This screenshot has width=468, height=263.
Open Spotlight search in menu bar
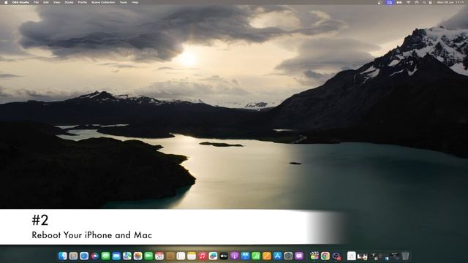[424, 2]
